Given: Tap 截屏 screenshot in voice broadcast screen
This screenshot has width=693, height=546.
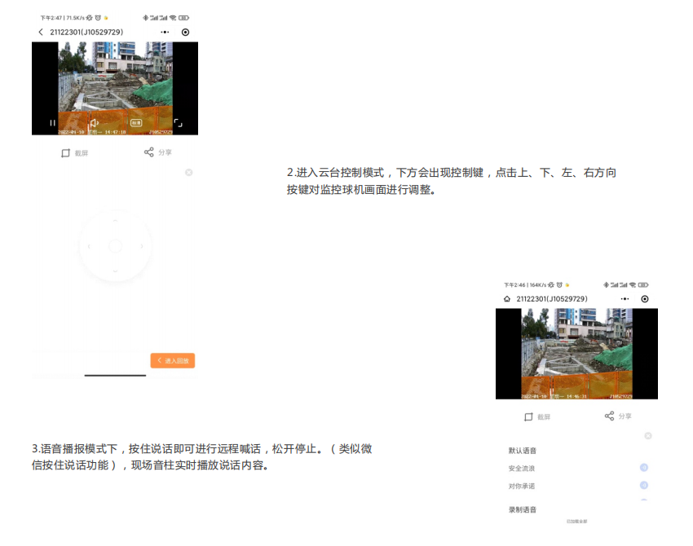Looking at the screenshot, I should [x=537, y=416].
